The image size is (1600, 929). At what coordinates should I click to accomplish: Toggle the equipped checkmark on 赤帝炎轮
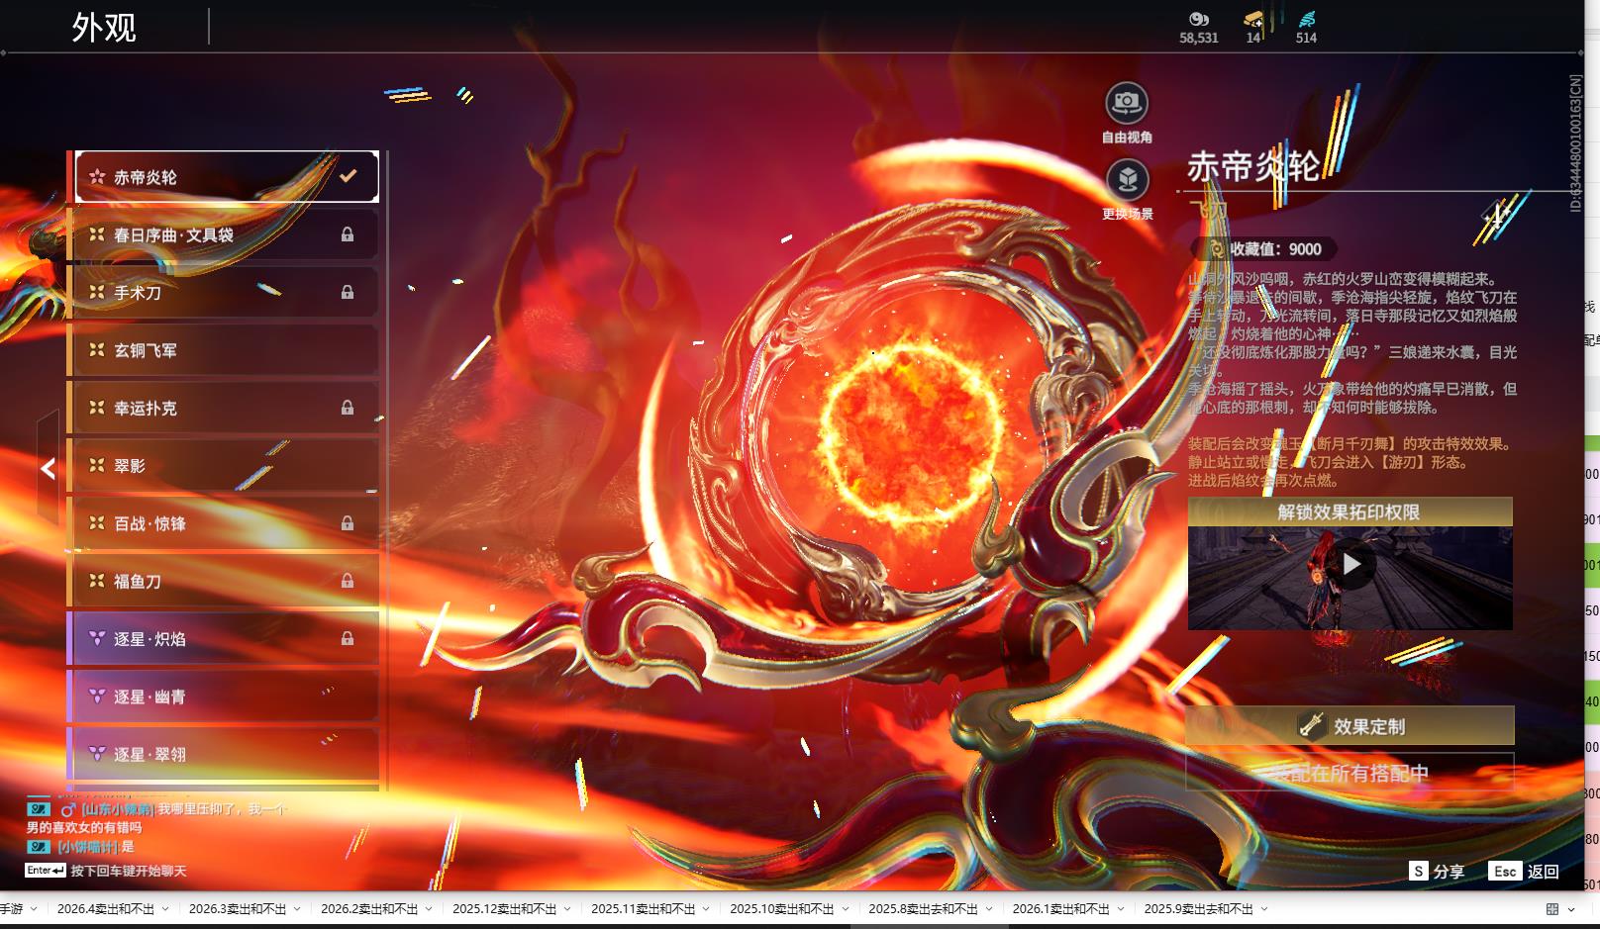[x=348, y=176]
